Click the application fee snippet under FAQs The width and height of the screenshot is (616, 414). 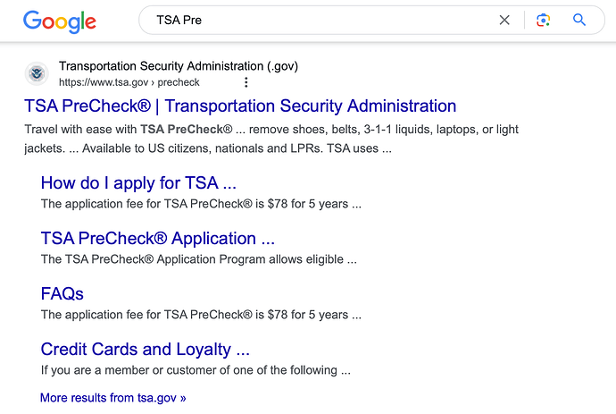[x=201, y=314]
